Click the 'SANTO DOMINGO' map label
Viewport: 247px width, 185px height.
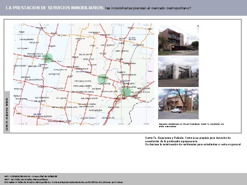108,45
